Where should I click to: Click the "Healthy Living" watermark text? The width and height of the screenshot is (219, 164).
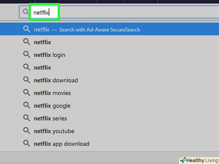click(202, 160)
